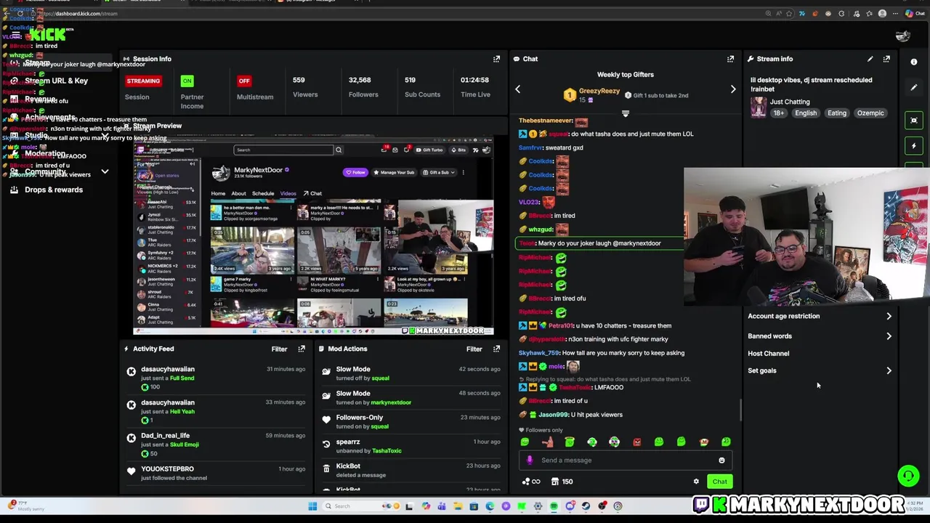Click the camera clip quick action icon

click(914, 121)
